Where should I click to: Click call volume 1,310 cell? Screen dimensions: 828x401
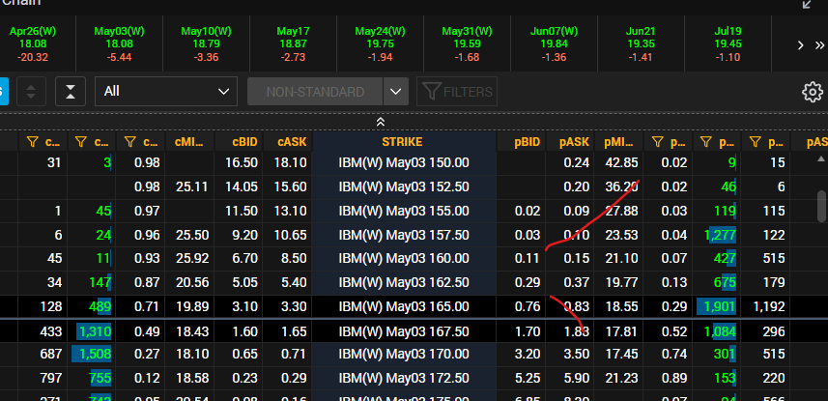[92, 331]
